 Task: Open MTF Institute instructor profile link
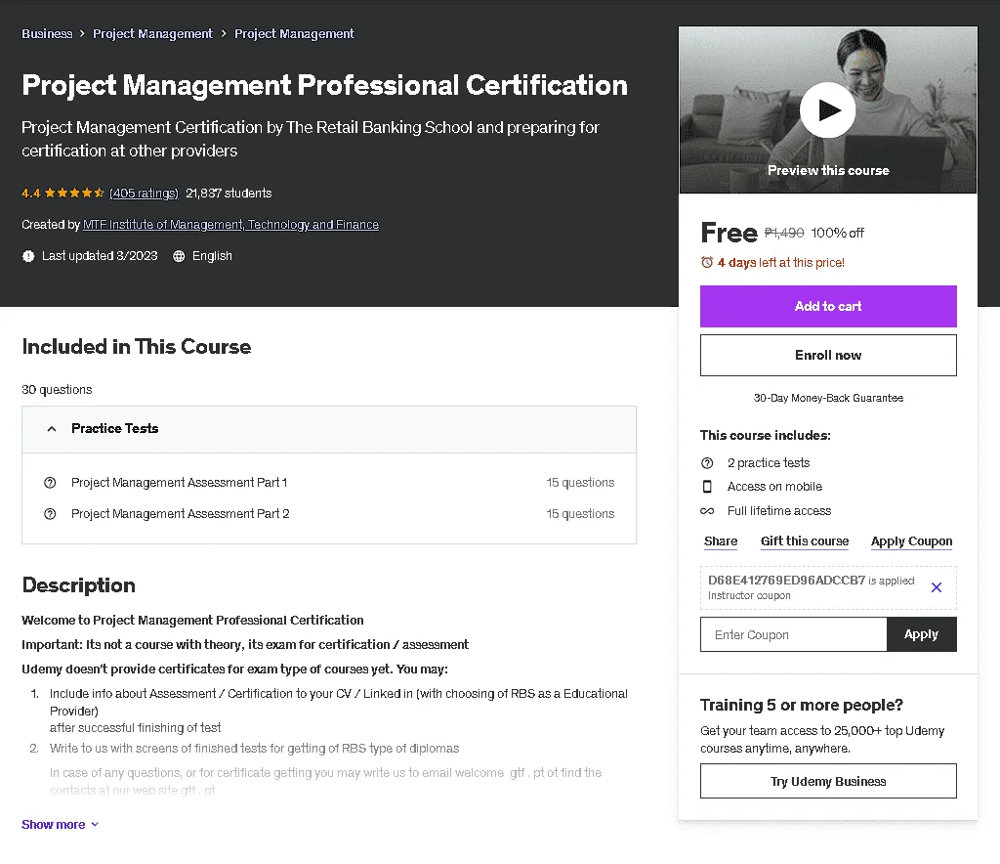[x=230, y=225]
